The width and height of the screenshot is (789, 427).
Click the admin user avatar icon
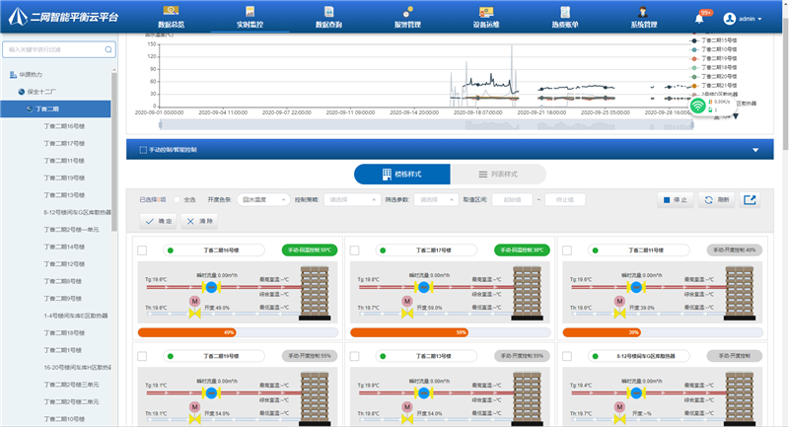pos(729,19)
